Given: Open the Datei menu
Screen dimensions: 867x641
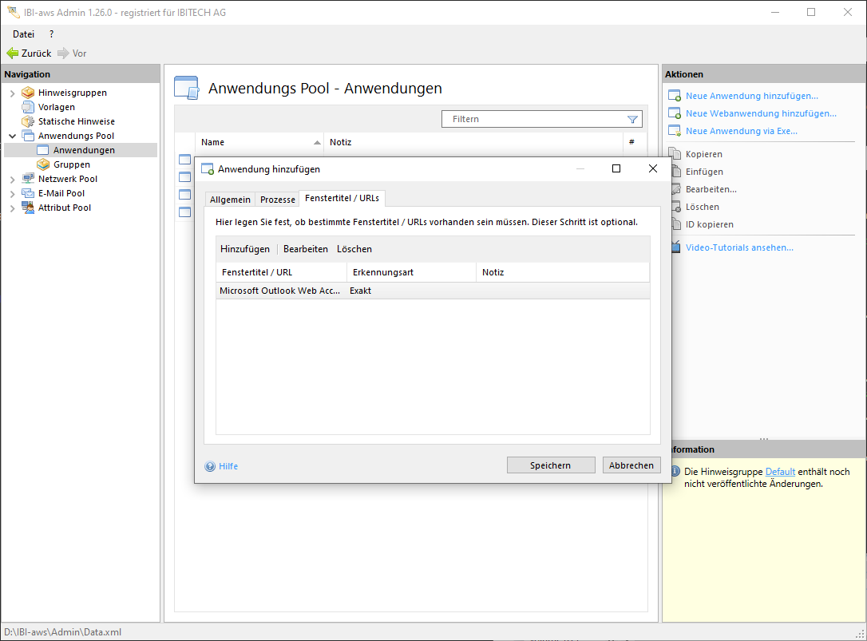Looking at the screenshot, I should pyautogui.click(x=23, y=34).
